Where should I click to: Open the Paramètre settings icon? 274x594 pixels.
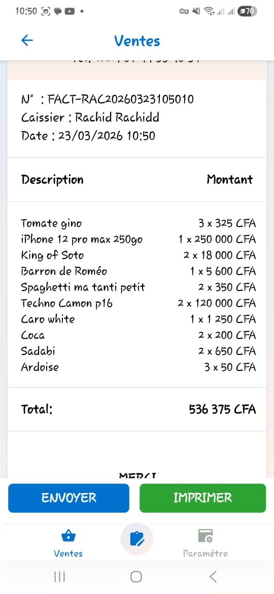(x=205, y=536)
